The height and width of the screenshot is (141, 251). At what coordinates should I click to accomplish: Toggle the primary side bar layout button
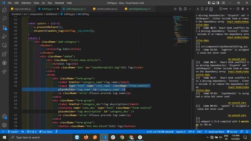pyautogui.click(x=209, y=3)
